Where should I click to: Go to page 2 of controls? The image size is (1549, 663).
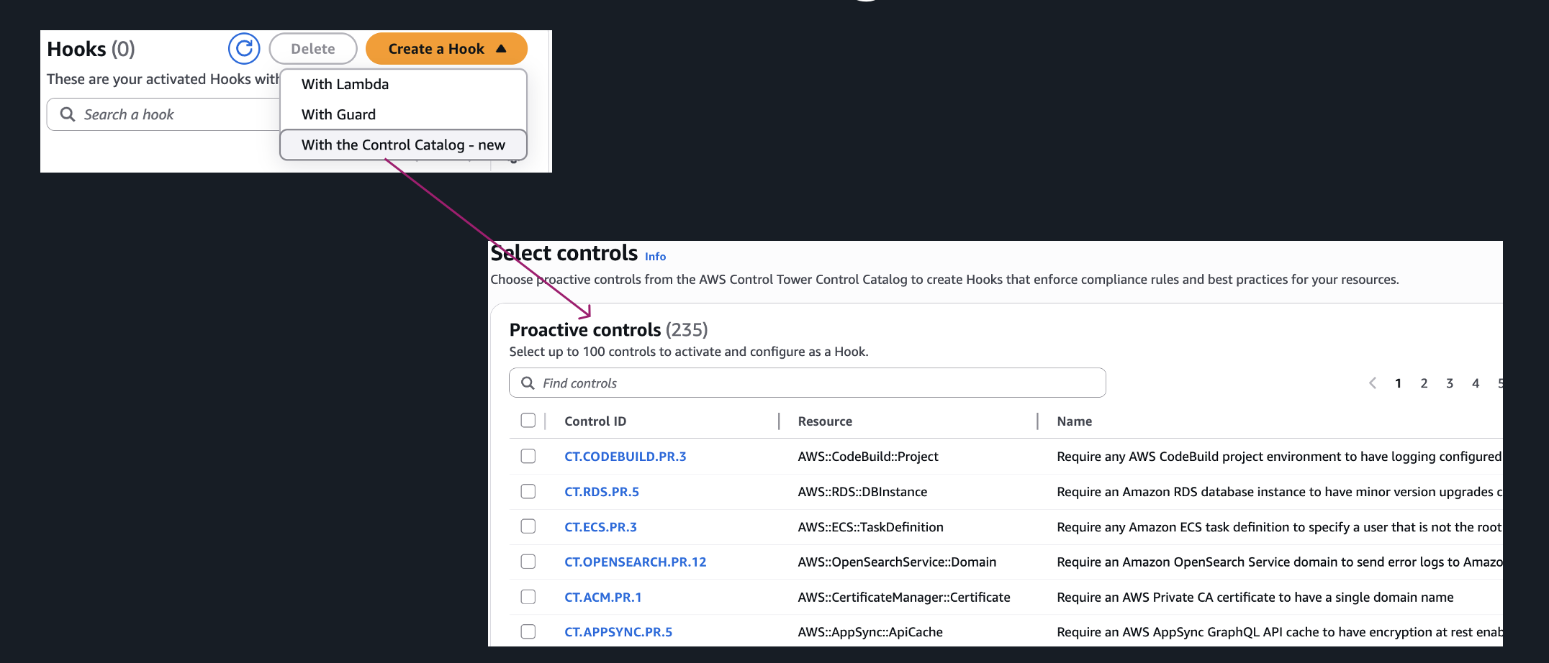pos(1424,383)
